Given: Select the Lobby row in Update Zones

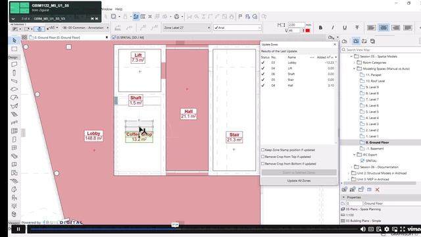Looking at the screenshot, I should [298, 63].
